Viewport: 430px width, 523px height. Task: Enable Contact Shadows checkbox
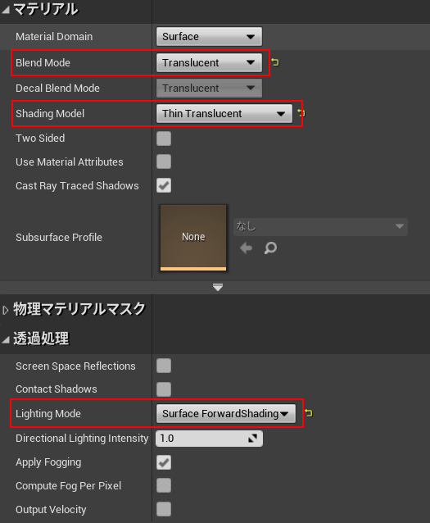tap(164, 389)
